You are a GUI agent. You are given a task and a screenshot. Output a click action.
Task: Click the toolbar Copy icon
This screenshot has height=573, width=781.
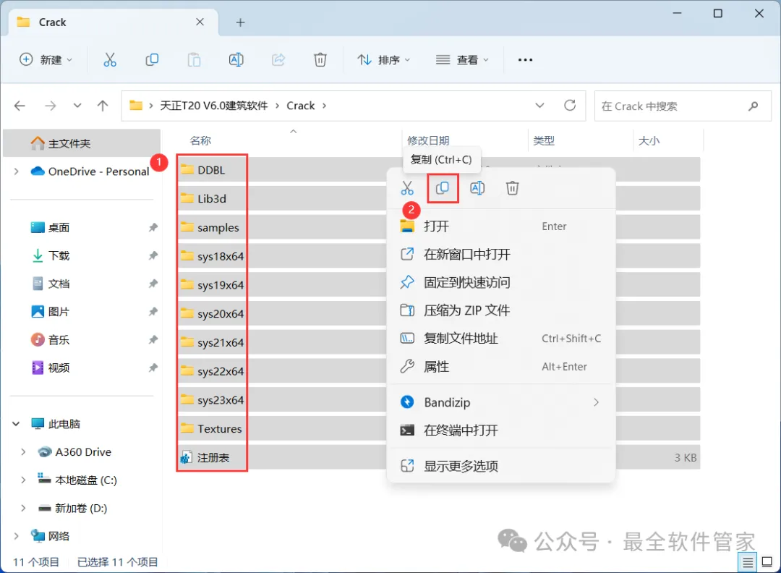[152, 60]
